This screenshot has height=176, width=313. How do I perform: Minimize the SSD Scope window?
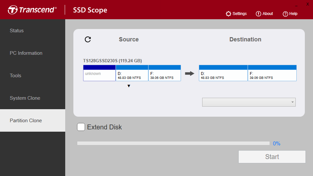click(296, 6)
